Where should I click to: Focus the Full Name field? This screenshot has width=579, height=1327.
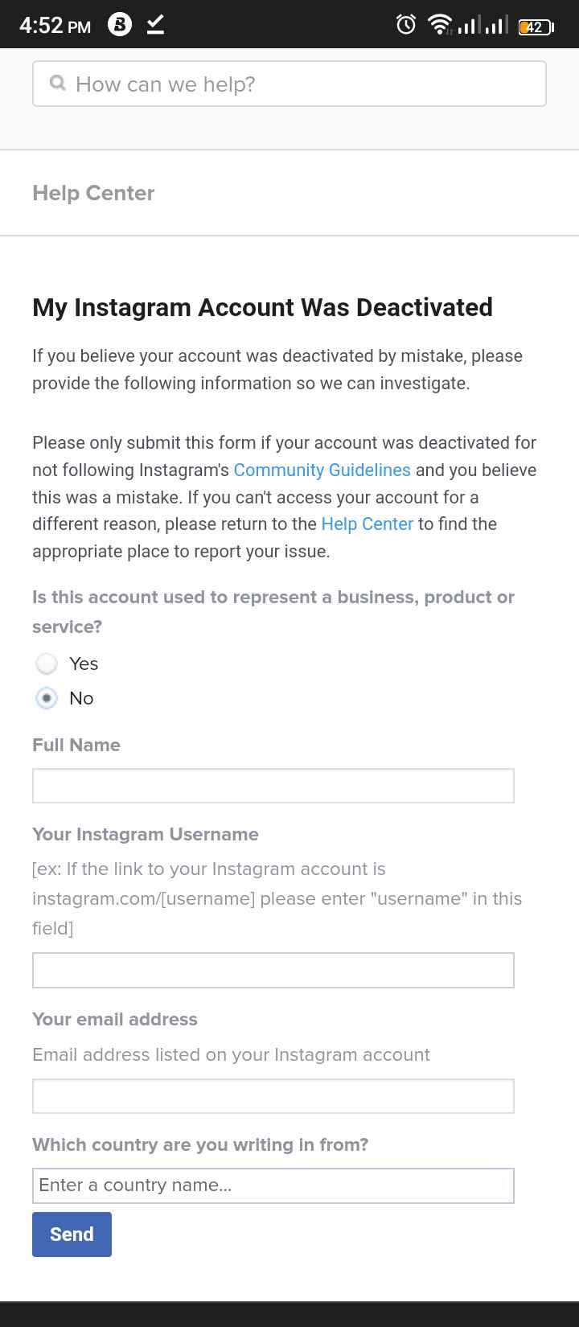(x=273, y=786)
